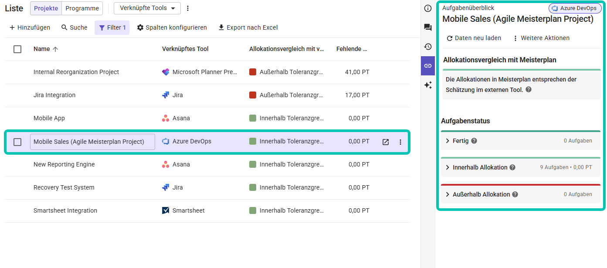This screenshot has width=607, height=268.
Task: Click the Hinzufügen button
Action: [x=30, y=27]
